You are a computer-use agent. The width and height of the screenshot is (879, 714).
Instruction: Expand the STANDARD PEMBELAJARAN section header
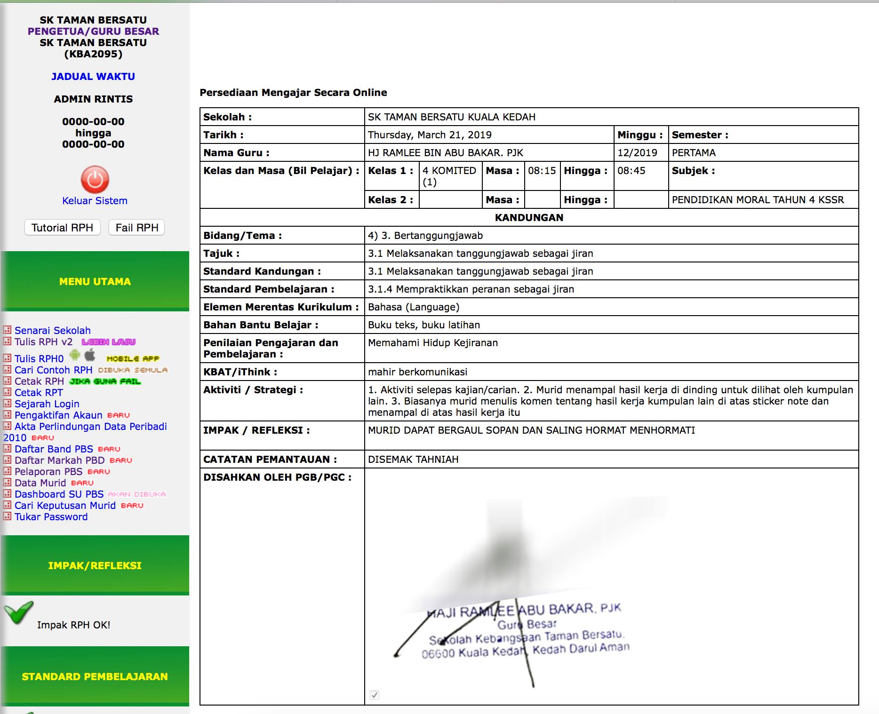tap(95, 676)
